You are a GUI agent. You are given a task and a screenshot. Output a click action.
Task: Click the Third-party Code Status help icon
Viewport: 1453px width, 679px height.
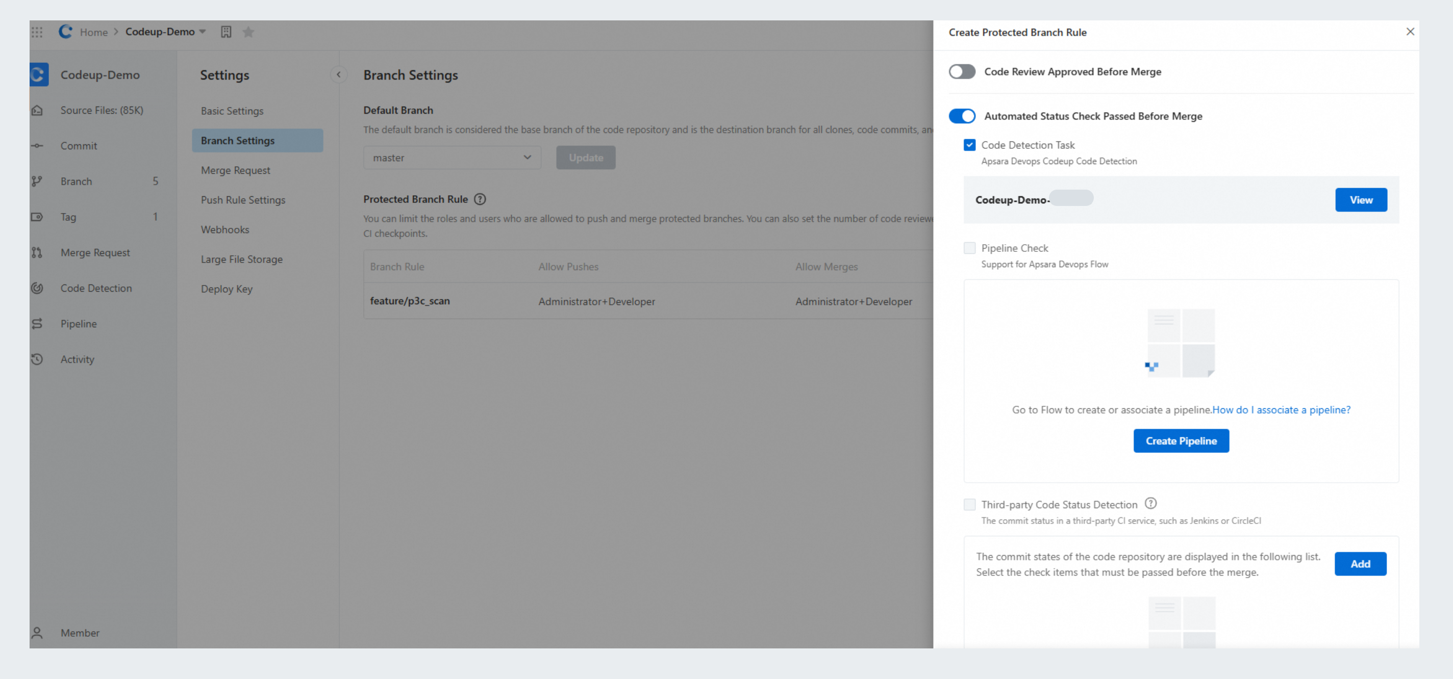coord(1150,503)
